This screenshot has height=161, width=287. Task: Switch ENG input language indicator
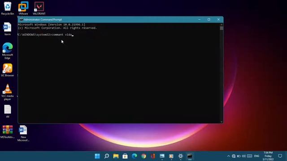point(257,156)
